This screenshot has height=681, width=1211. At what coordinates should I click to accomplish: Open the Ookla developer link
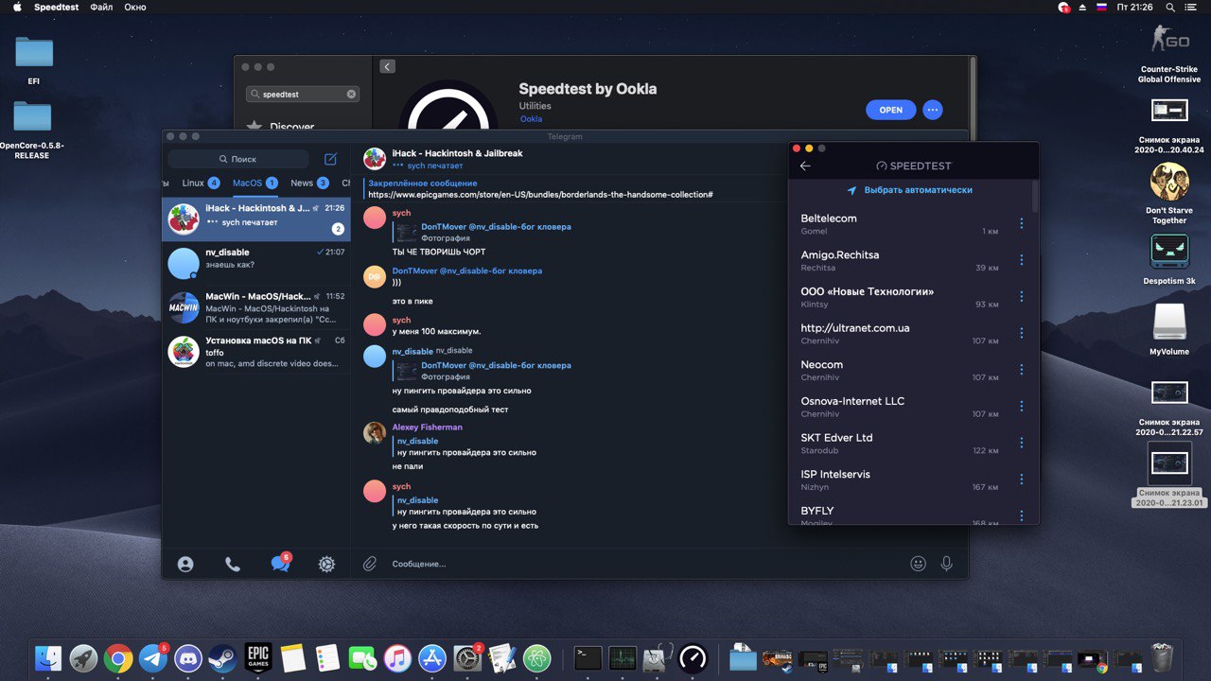coord(531,119)
